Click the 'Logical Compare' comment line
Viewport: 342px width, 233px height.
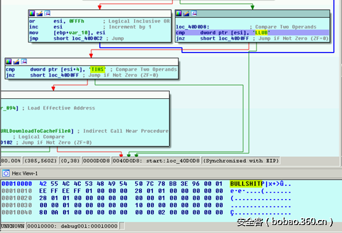41,137
